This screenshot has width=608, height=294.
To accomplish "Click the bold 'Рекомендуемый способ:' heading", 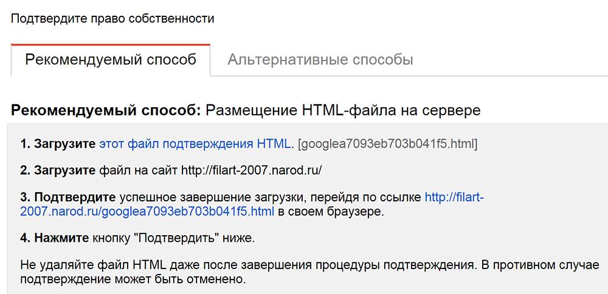I will click(106, 110).
